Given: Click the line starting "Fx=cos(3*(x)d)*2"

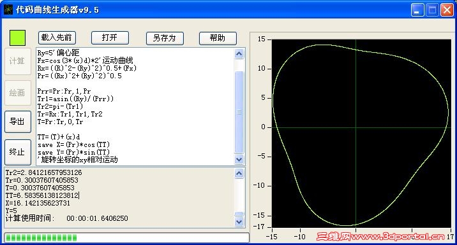Looking at the screenshot, I should point(85,60).
